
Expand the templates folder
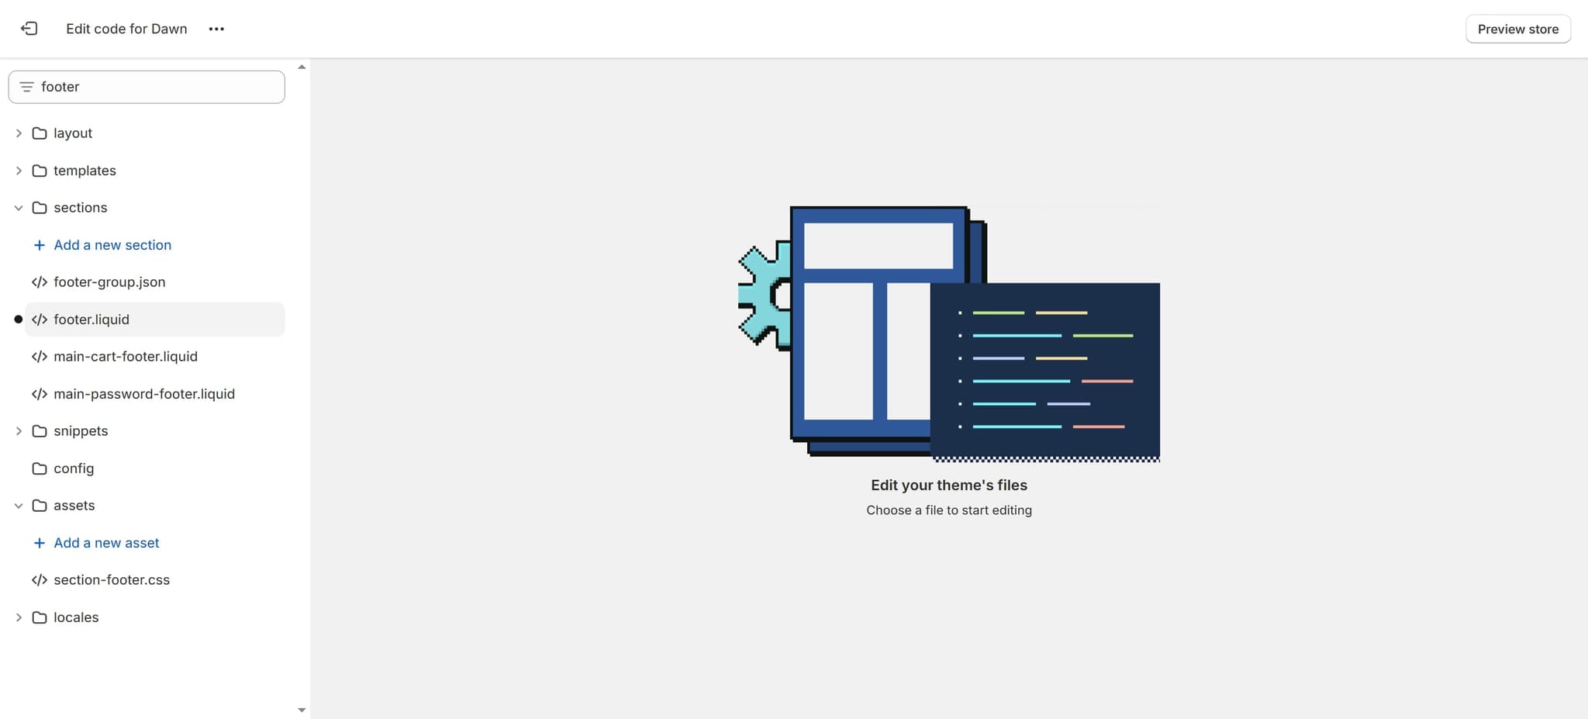click(19, 170)
